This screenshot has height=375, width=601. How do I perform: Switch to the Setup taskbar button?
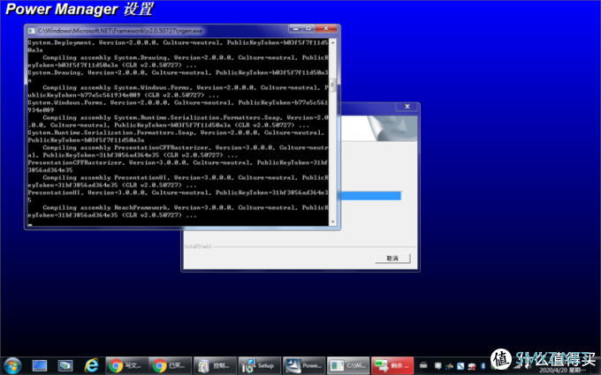[x=260, y=366]
